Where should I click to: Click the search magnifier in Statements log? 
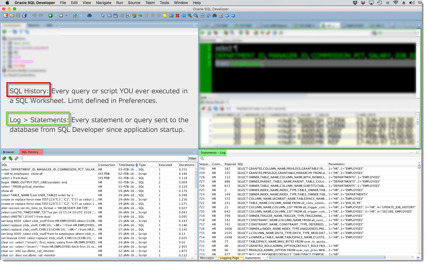(202, 158)
